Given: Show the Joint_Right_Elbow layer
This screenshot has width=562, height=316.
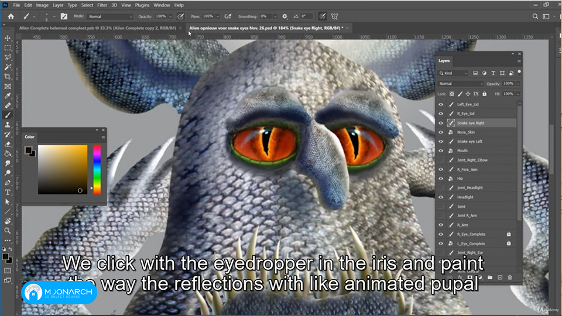Looking at the screenshot, I should coord(441,160).
